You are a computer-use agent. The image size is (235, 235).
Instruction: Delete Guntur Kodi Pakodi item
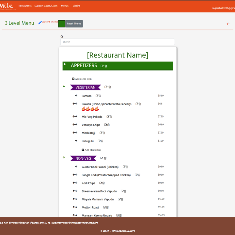click(127, 167)
